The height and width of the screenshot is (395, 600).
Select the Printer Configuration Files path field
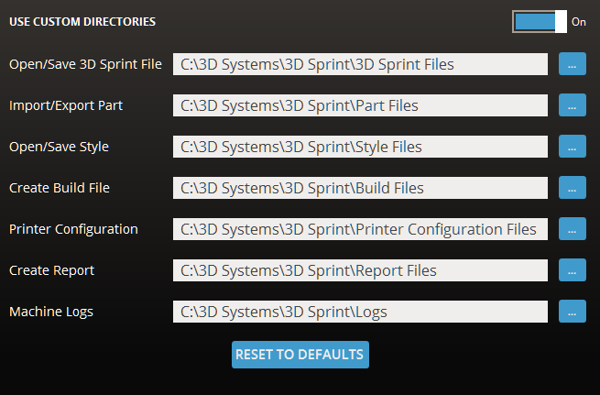[x=360, y=229]
